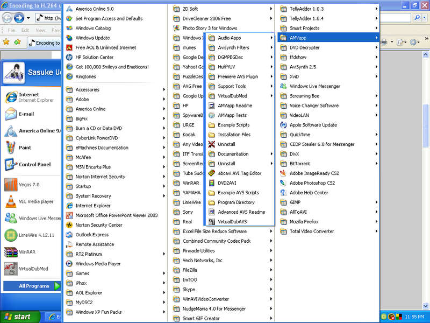Expand the Avisynth Filters submenu arrow
430x323 pixels.
click(271, 47)
